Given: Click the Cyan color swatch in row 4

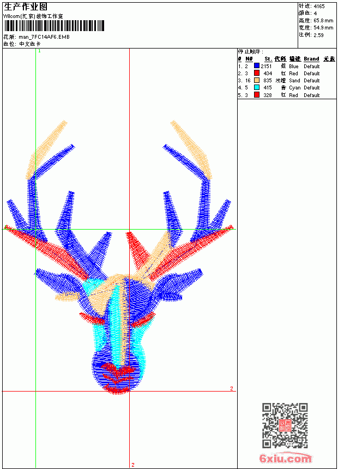Looking at the screenshot, I should 257,87.
